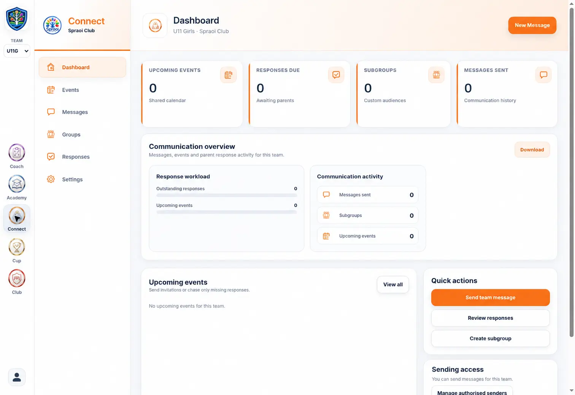Click the 'Communication history' text
Image resolution: width=575 pixels, height=395 pixels.
point(490,101)
